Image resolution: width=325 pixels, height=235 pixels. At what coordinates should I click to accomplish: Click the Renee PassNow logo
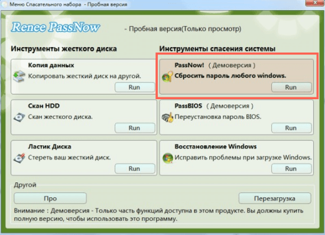(x=56, y=28)
